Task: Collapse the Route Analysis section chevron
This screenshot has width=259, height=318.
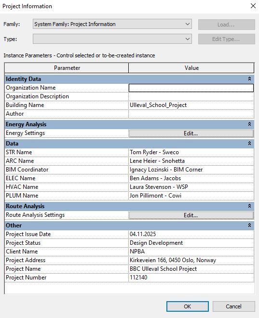Action: [249, 206]
